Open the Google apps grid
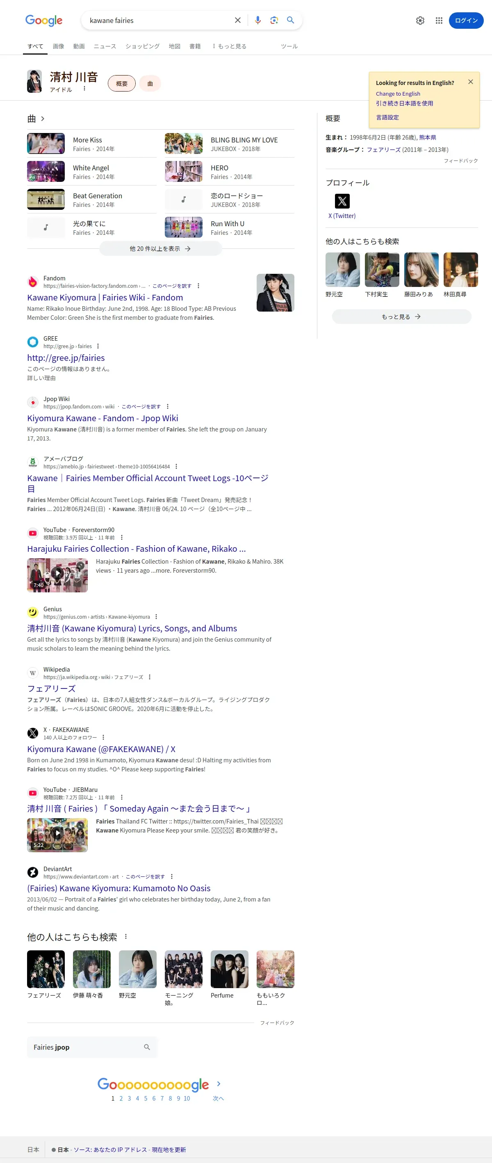 [x=439, y=20]
